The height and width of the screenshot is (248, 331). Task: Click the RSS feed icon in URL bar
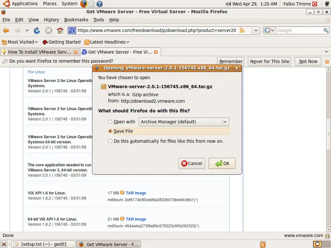coord(242,31)
